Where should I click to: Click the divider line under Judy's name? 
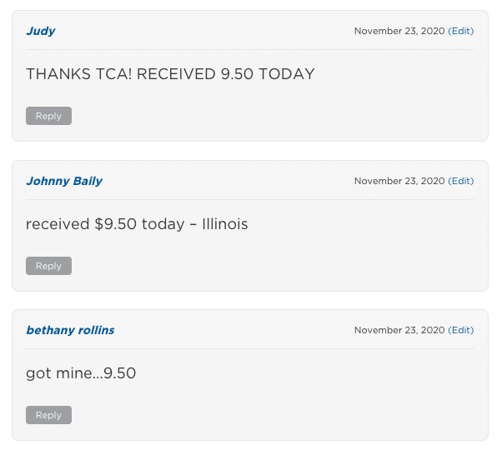tap(250, 50)
